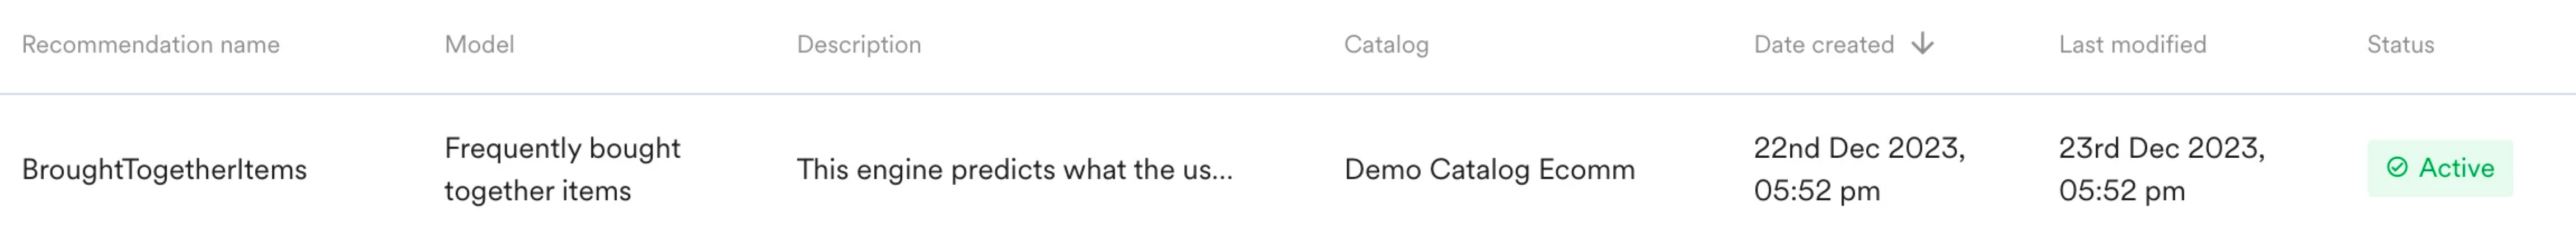The width and height of the screenshot is (2576, 235).
Task: Click the checkmark icon in the Active badge
Action: click(x=2397, y=168)
